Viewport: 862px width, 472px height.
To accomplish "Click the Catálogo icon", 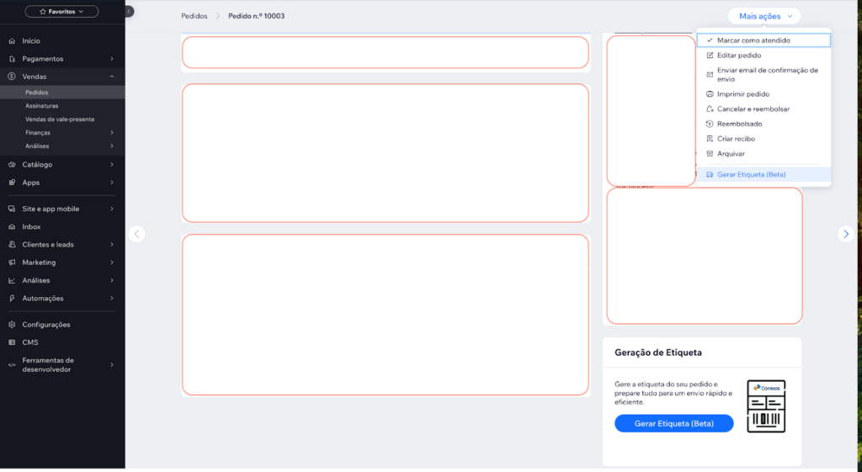I will [12, 164].
